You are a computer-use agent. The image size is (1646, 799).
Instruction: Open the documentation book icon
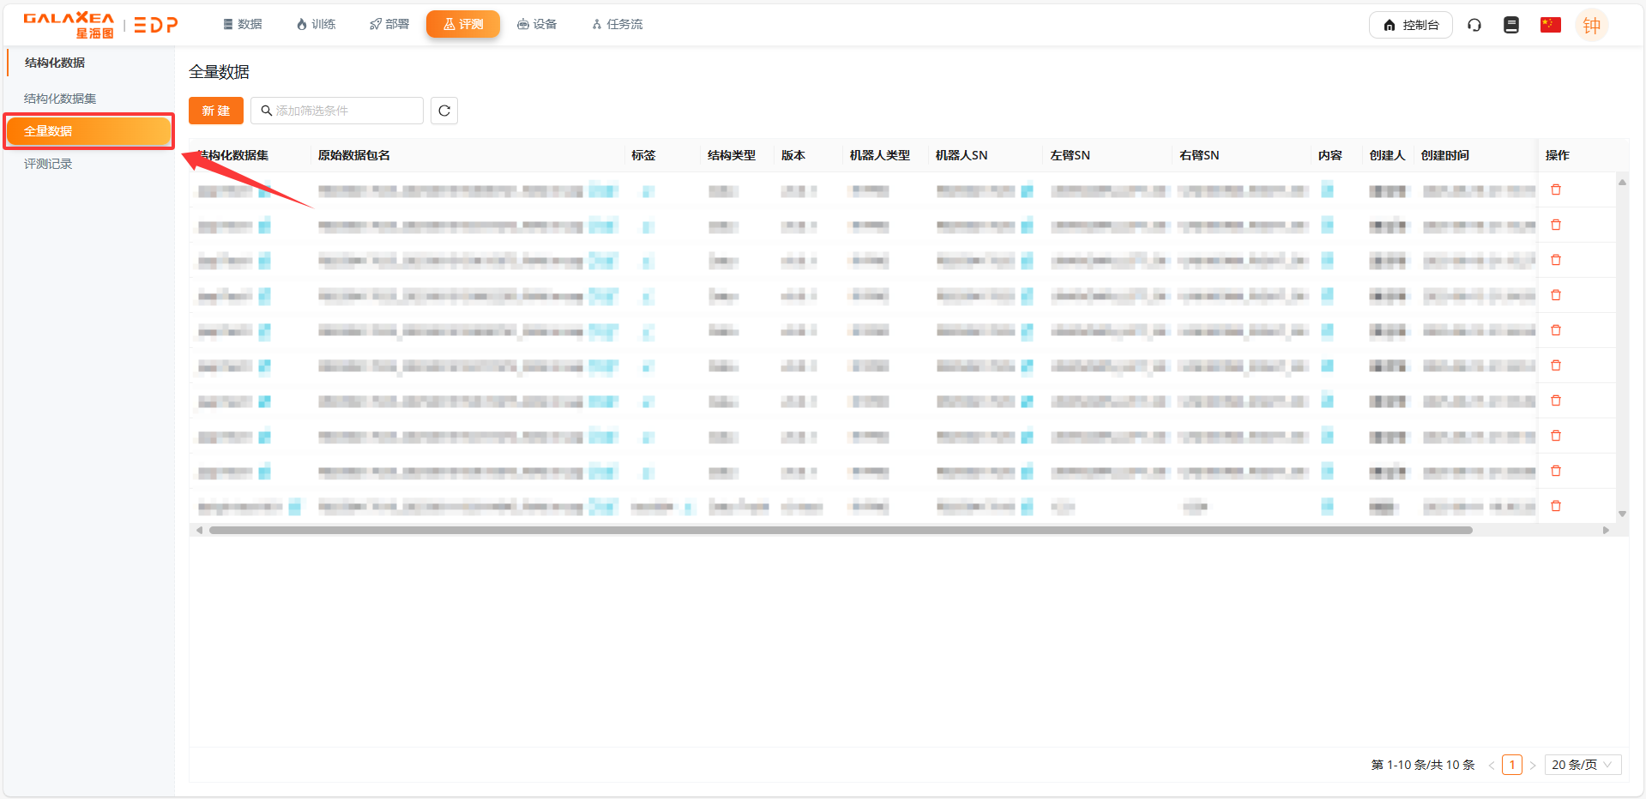pos(1511,25)
